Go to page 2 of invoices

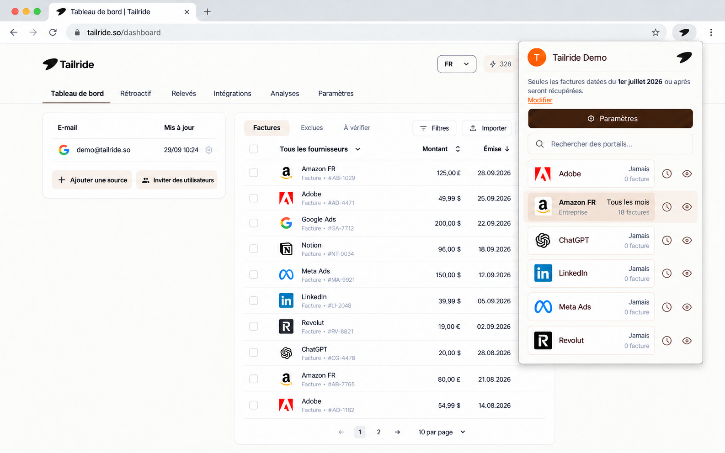click(378, 432)
